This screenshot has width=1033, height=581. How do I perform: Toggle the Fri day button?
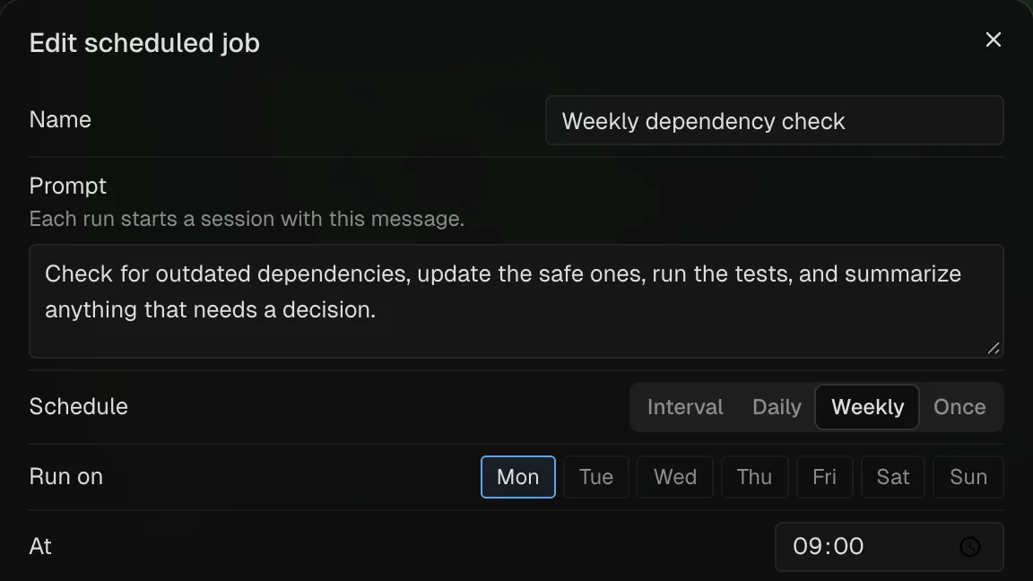[824, 477]
